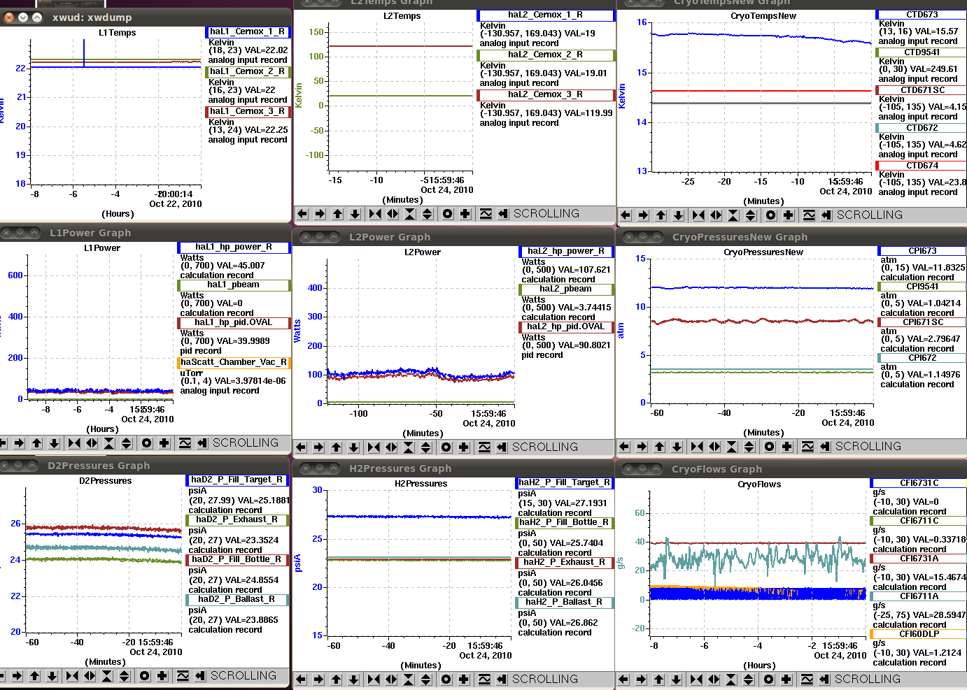Pan right in CryoPressuresNew toolbar
Viewport: 967px width, 690px height.
[x=642, y=447]
